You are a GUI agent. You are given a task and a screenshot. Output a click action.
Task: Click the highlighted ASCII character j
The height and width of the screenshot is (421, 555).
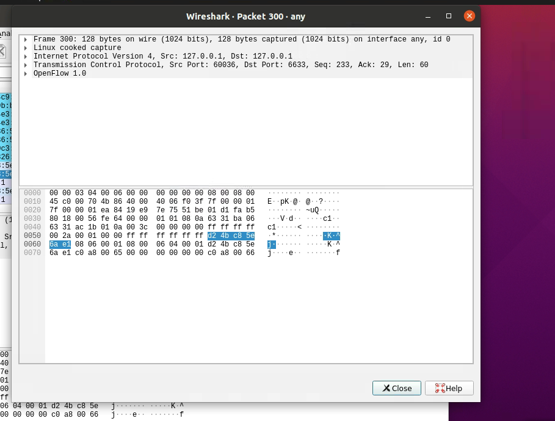point(269,244)
